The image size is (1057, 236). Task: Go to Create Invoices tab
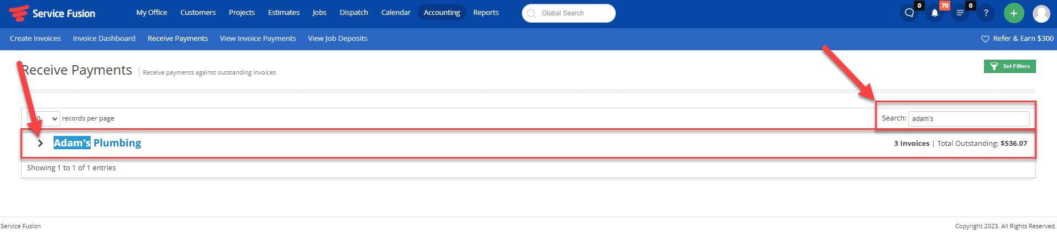point(35,39)
